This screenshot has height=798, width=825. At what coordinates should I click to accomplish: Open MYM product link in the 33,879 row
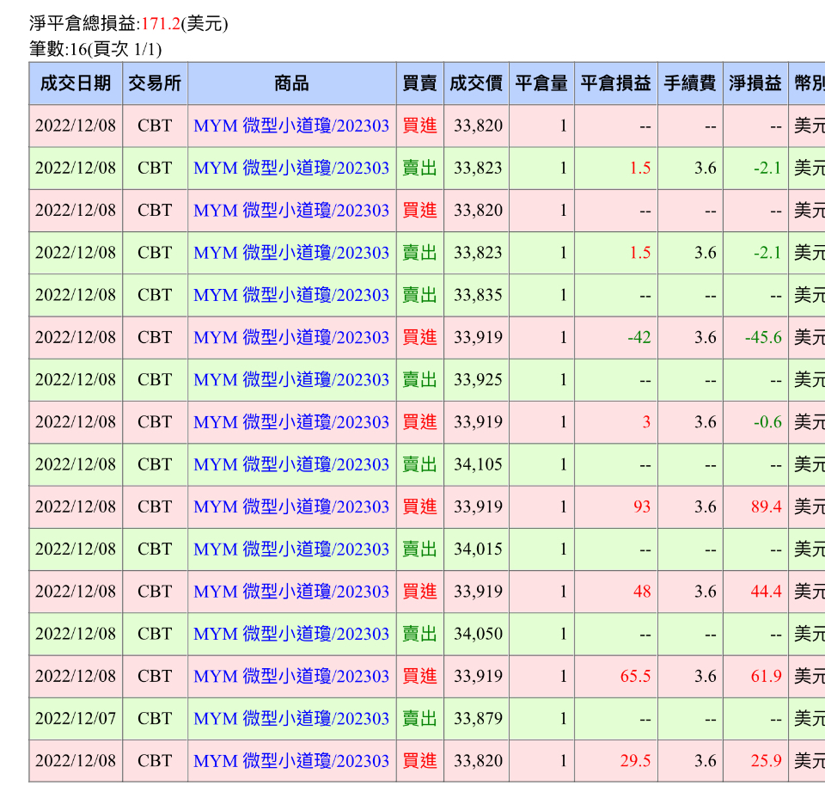pos(291,719)
